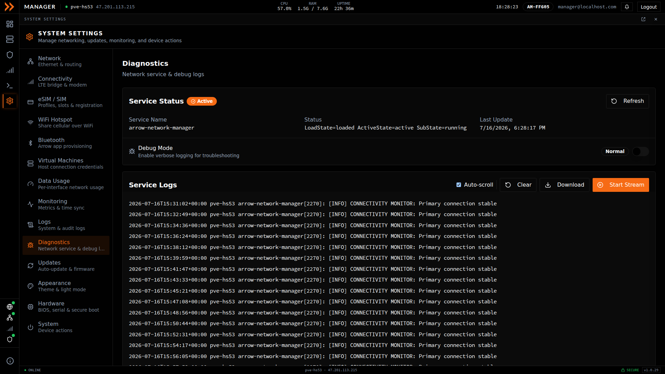
Task: Click the ONLINE status in footer
Action: coord(33,370)
